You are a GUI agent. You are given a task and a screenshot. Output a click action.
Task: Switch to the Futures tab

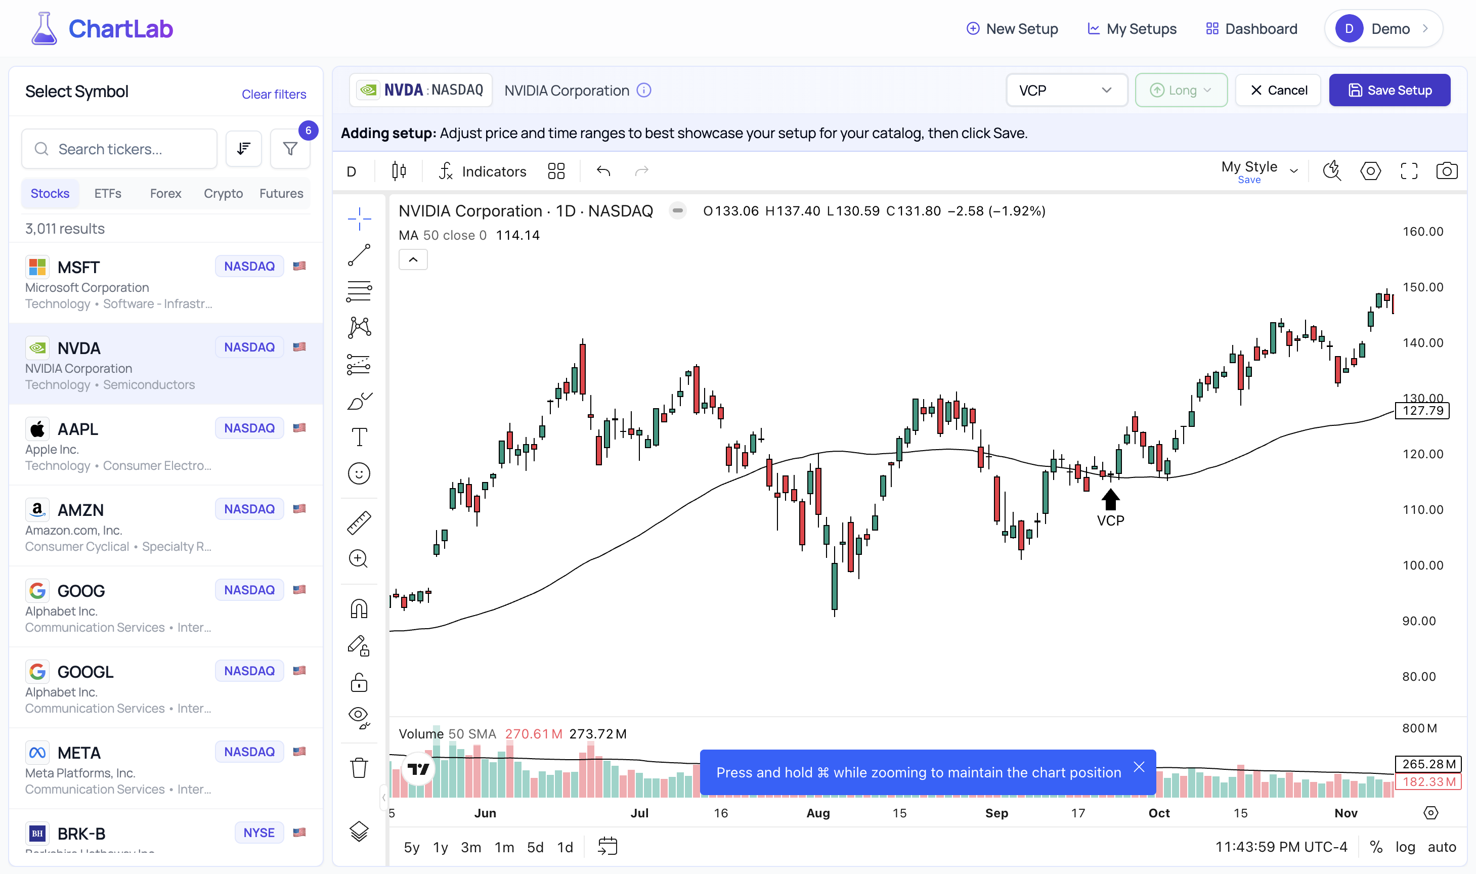(281, 193)
